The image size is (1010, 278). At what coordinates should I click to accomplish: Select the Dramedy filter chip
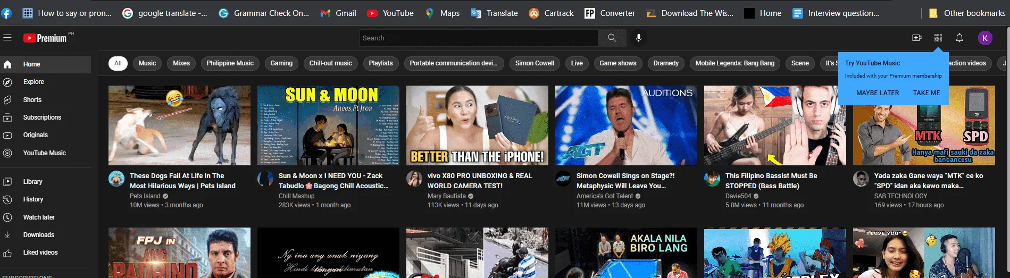coord(666,63)
